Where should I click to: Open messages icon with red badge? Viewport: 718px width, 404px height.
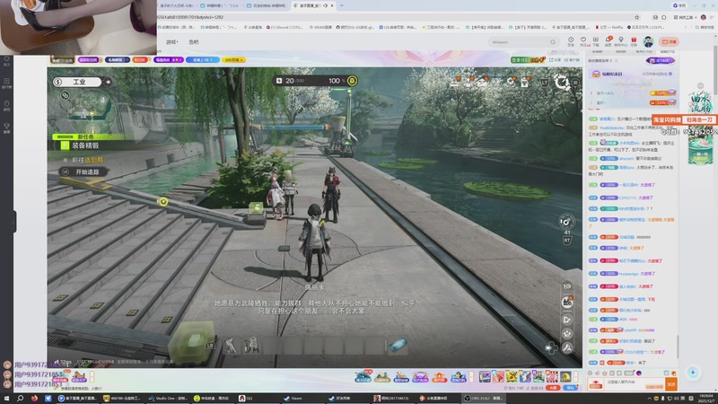click(x=609, y=41)
